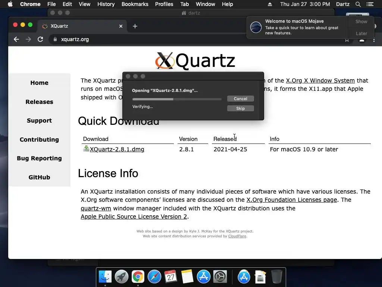Select the XQuartz browser tab

pyautogui.click(x=82, y=26)
